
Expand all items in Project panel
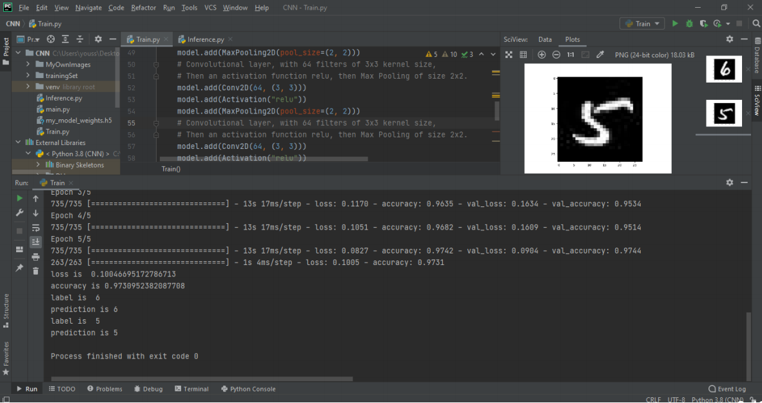point(65,39)
